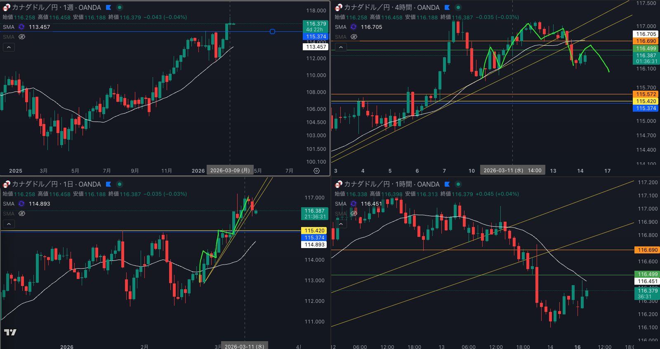Click the blue flag icon on weekly chart
The width and height of the screenshot is (660, 349).
(108, 7)
